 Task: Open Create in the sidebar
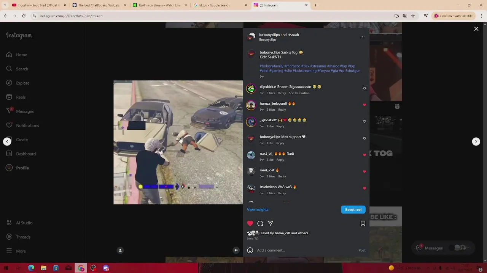click(x=17, y=140)
